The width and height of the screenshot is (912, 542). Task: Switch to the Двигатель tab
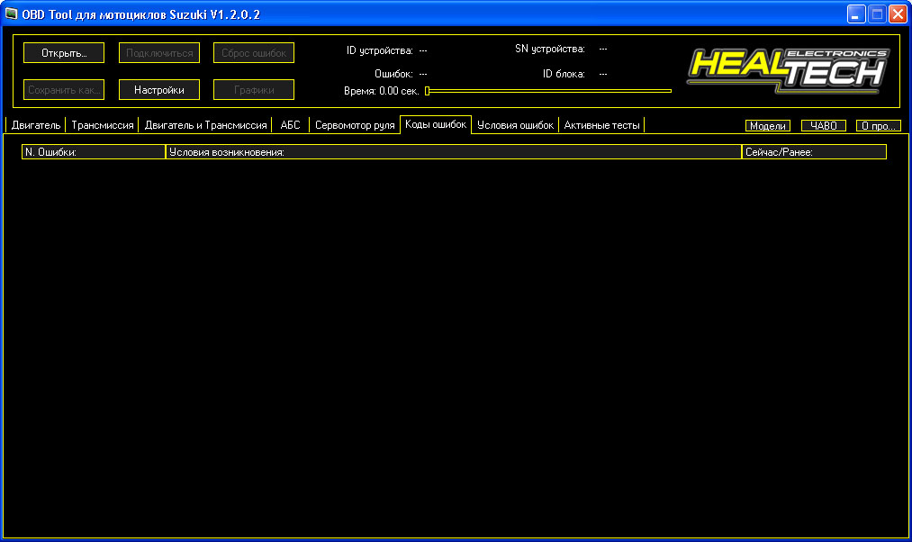tap(36, 125)
